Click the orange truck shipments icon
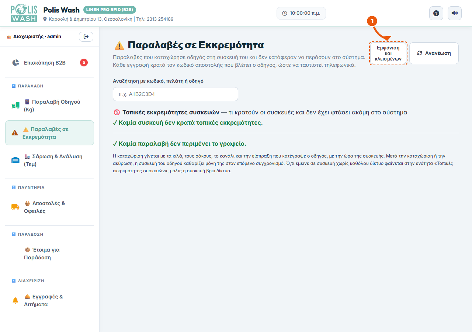The image size is (472, 332). (x=15, y=207)
